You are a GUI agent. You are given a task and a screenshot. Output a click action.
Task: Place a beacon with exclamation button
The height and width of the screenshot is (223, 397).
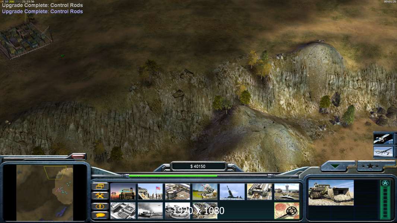point(100,206)
